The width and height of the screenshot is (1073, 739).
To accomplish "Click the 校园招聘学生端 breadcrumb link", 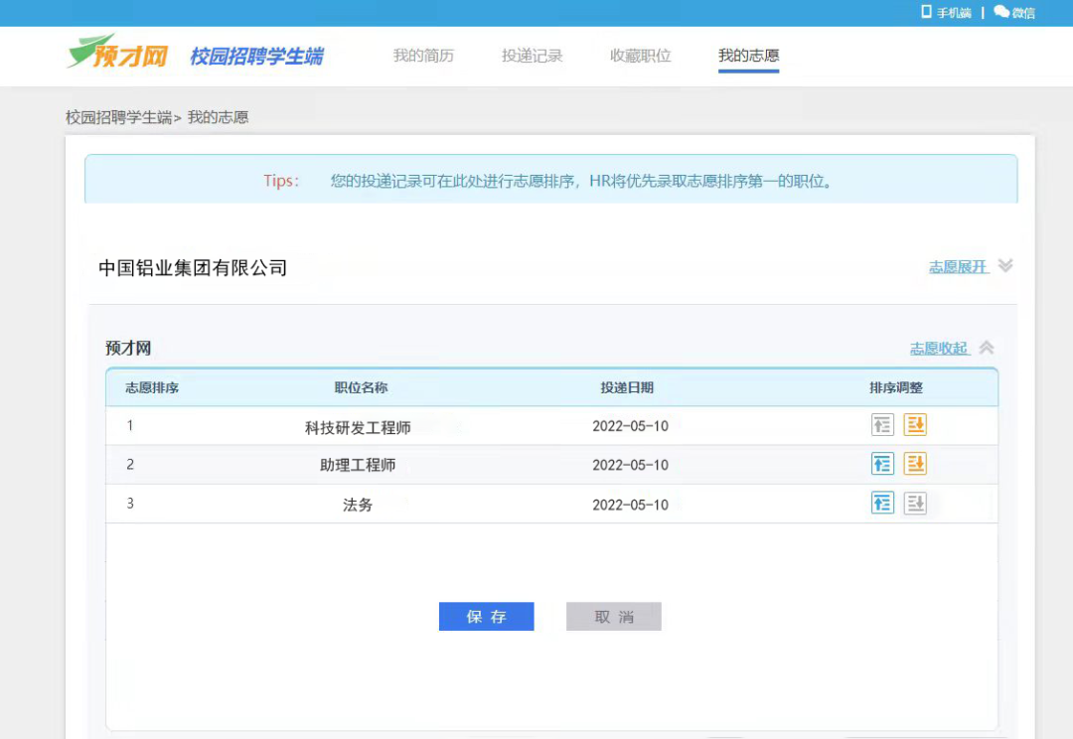I will pyautogui.click(x=118, y=117).
